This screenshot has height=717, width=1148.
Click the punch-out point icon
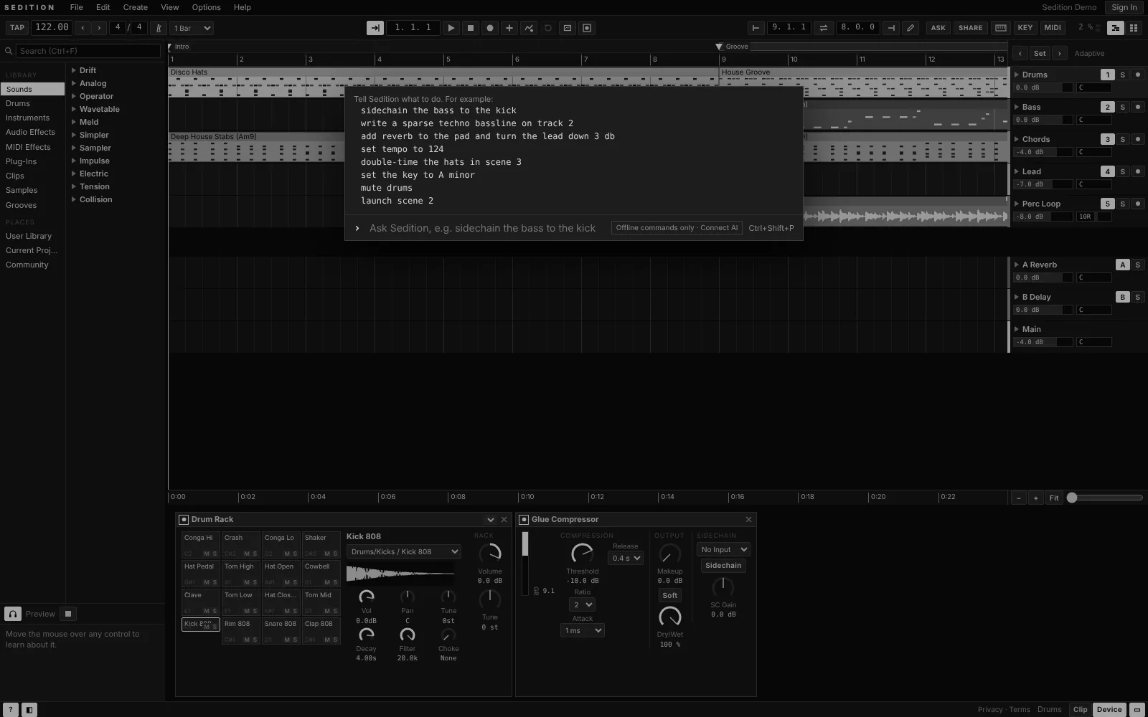pyautogui.click(x=891, y=28)
